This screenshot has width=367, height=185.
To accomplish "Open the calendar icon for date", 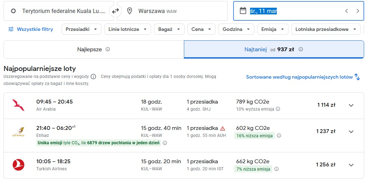I will (243, 11).
